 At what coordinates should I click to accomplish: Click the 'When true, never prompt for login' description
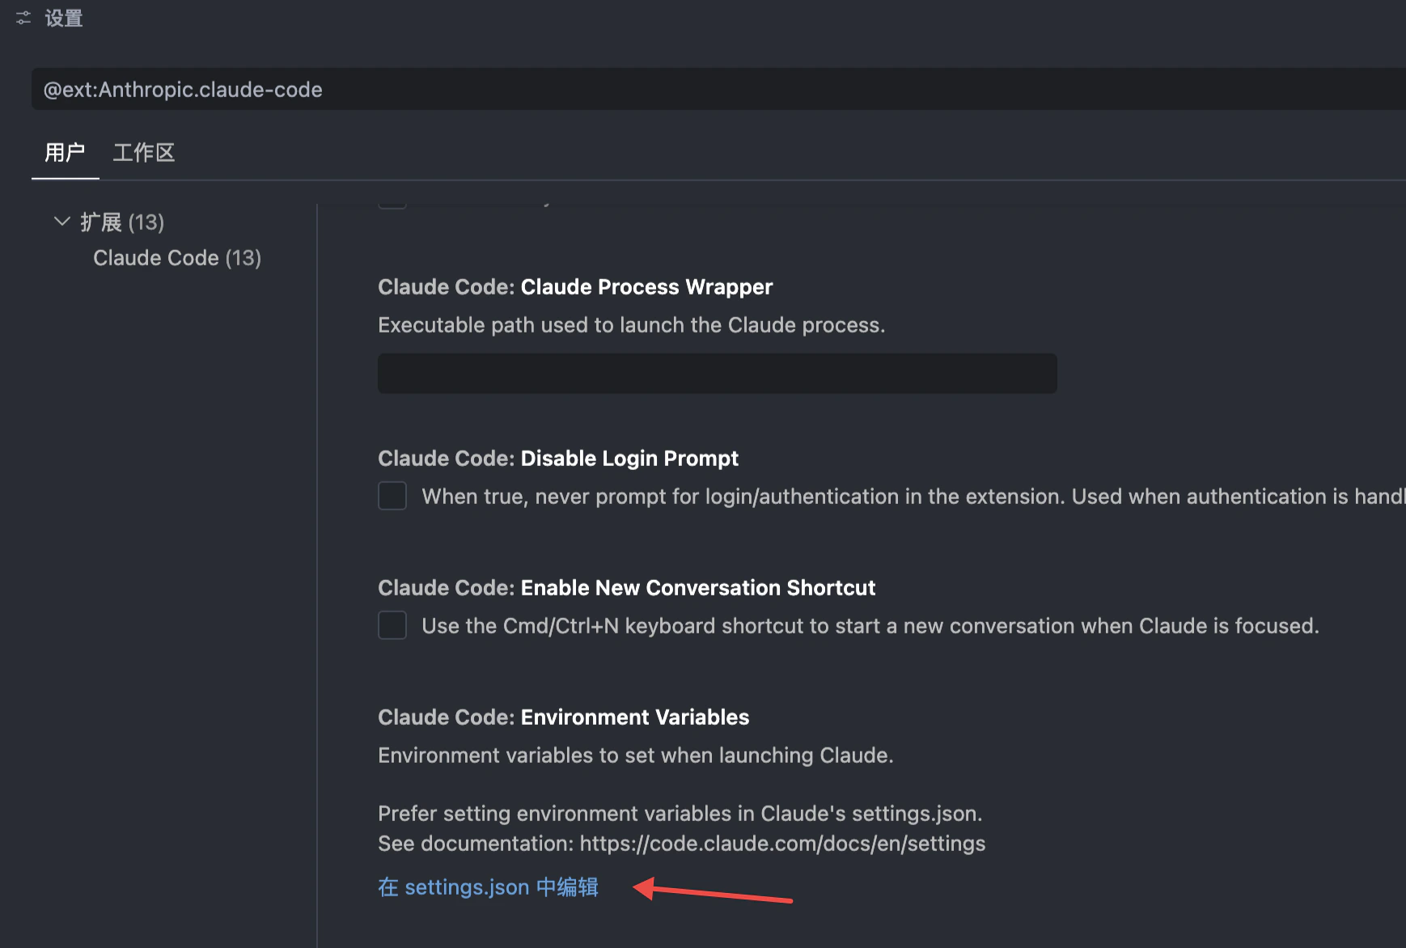point(913,497)
